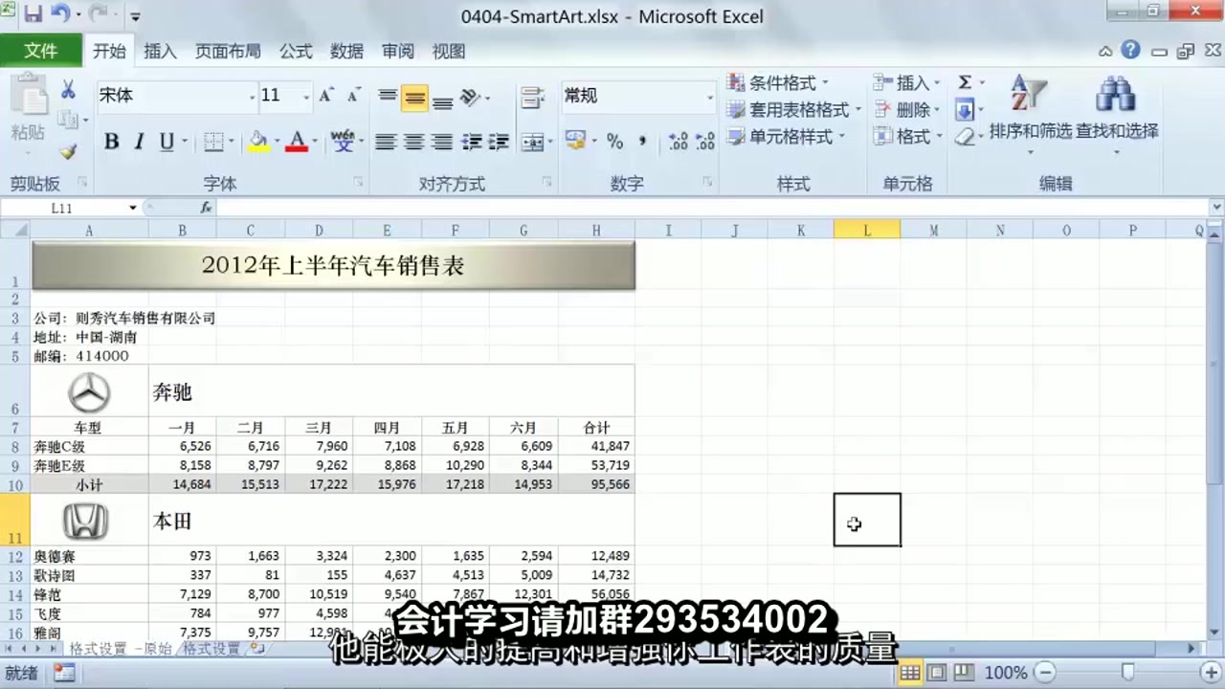Click the insert function fx icon
The width and height of the screenshot is (1225, 689).
click(206, 208)
